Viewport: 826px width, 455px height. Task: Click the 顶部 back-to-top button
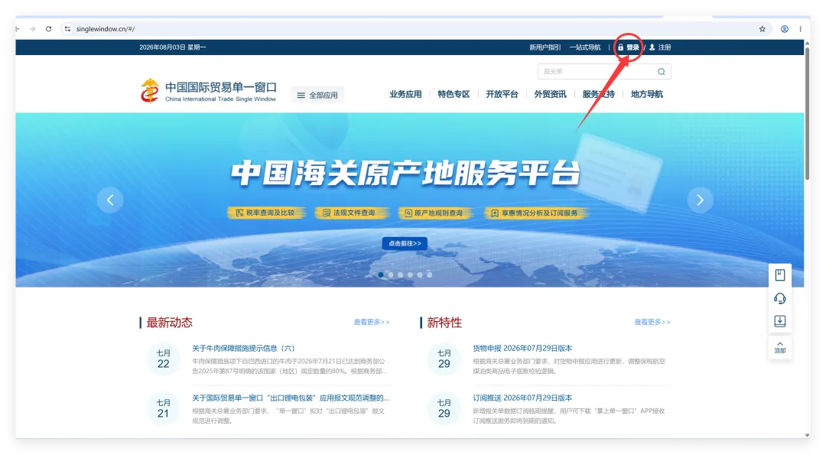(779, 347)
